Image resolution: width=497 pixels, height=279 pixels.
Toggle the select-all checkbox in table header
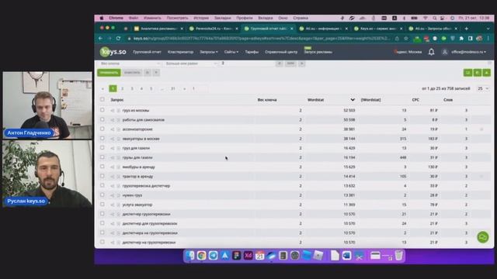[x=102, y=99]
